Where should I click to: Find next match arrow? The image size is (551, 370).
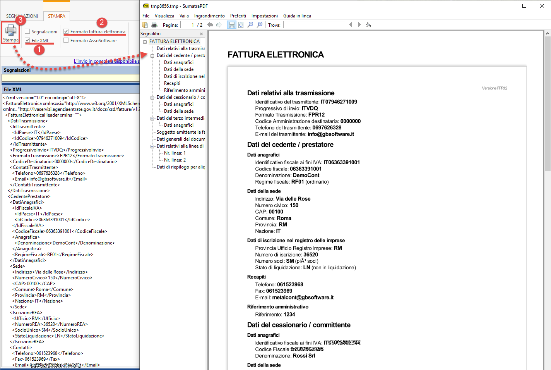point(359,25)
